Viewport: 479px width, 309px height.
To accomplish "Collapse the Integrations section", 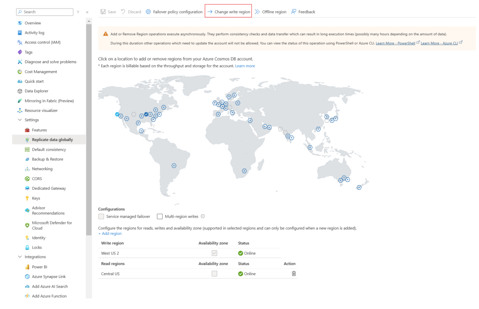I will [20, 257].
